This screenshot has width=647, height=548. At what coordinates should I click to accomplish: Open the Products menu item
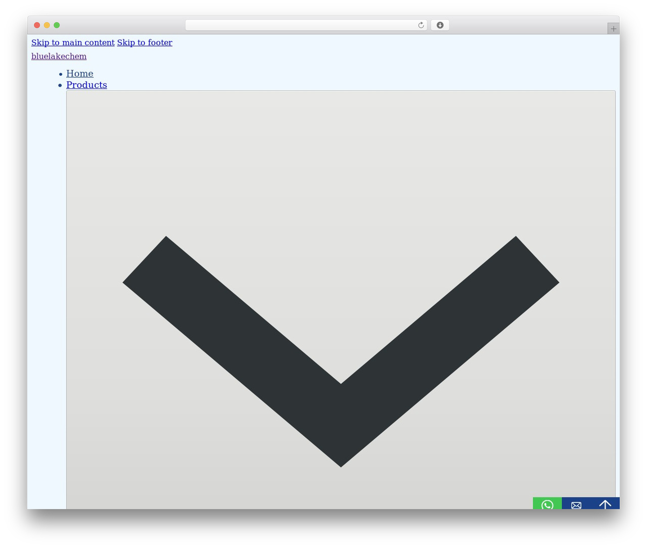coord(86,85)
